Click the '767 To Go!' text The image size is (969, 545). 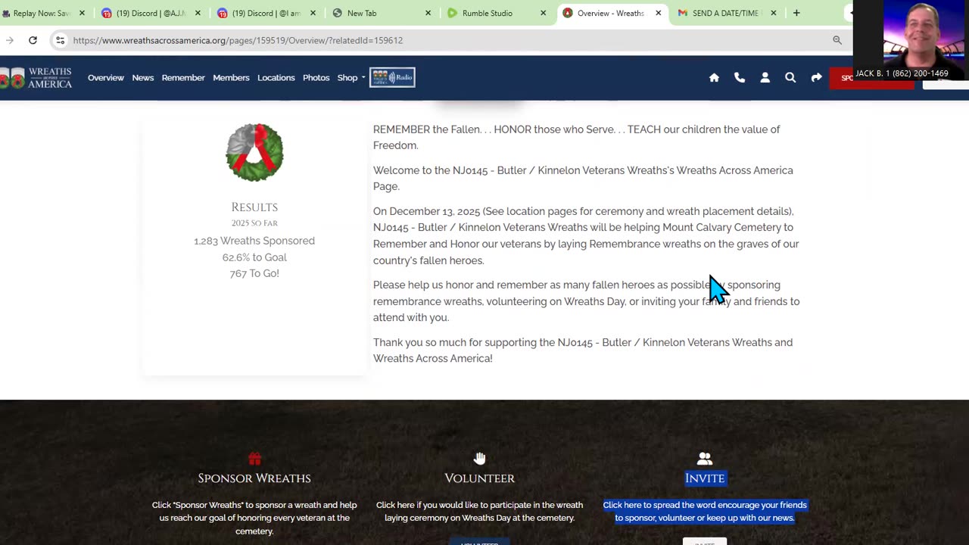(254, 273)
